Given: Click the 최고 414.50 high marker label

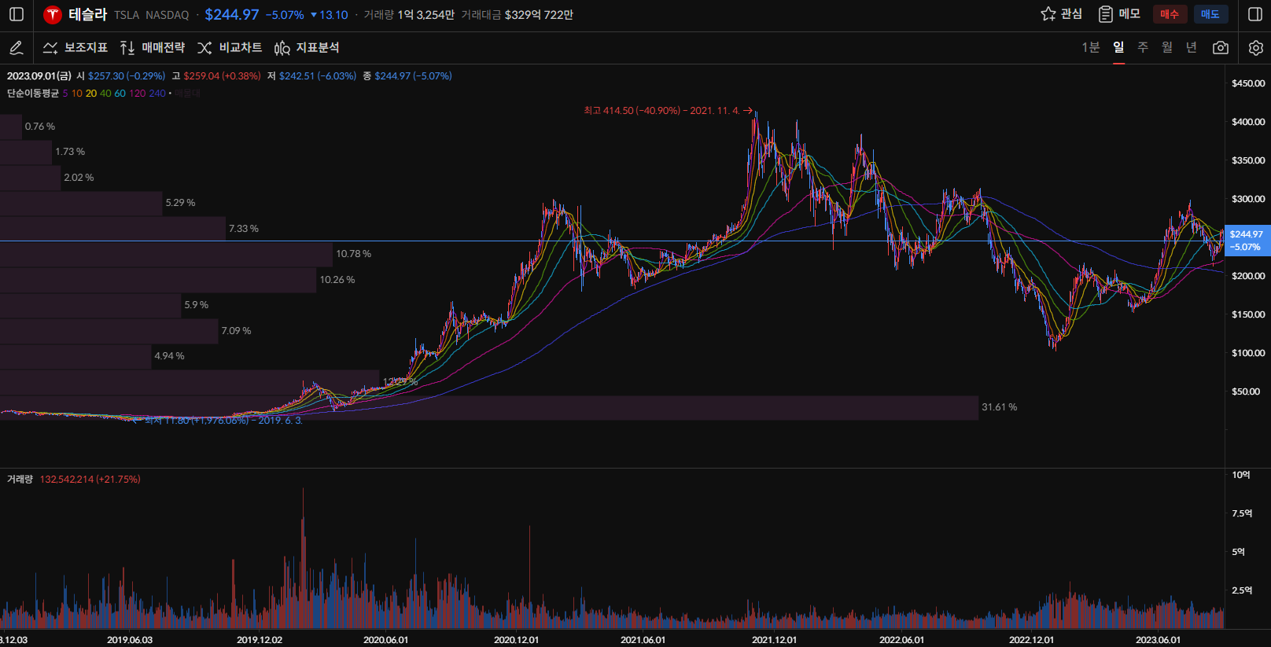Looking at the screenshot, I should (668, 111).
